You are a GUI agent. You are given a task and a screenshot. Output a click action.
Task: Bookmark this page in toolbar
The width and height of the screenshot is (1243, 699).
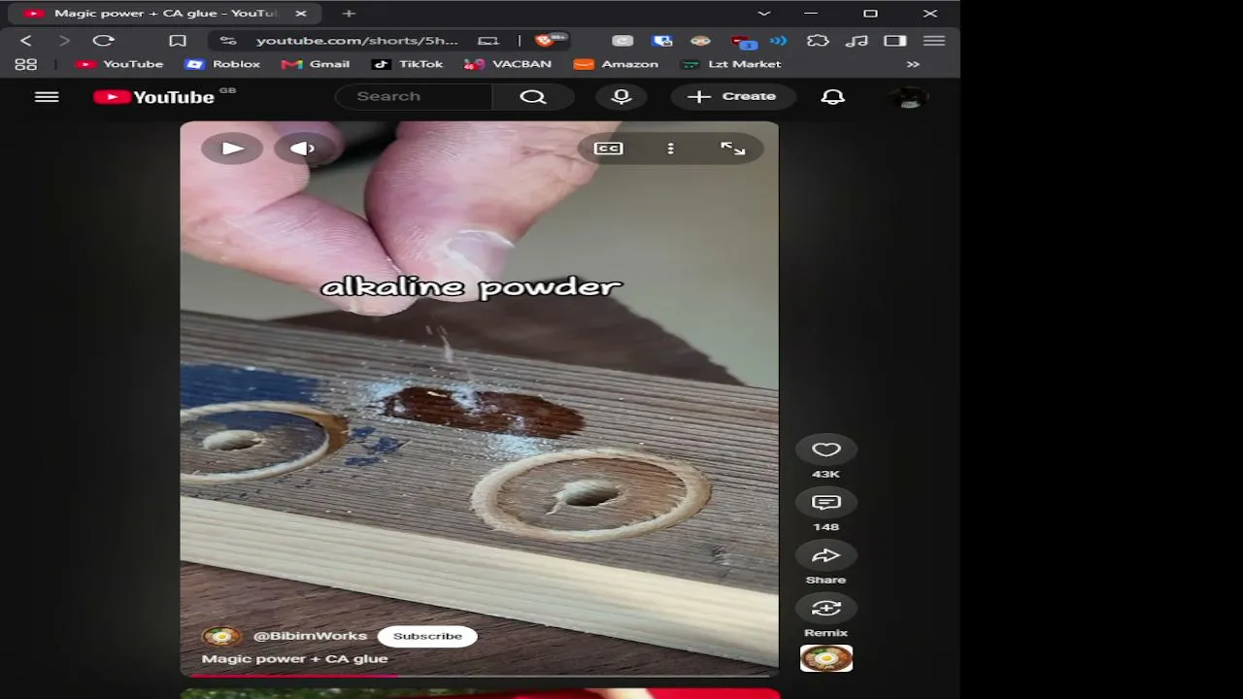[x=178, y=41]
